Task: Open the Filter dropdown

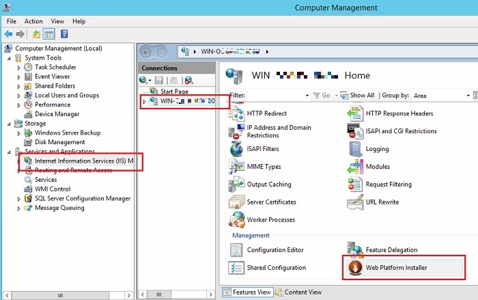Action: [307, 96]
